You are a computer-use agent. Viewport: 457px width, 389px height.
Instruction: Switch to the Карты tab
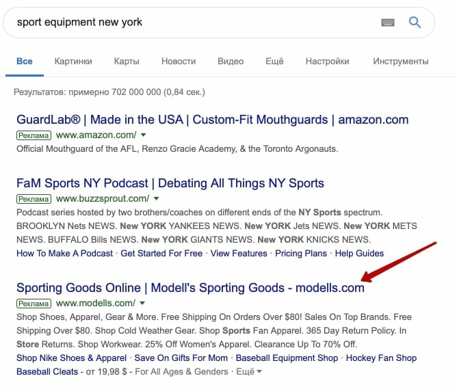pyautogui.click(x=127, y=62)
